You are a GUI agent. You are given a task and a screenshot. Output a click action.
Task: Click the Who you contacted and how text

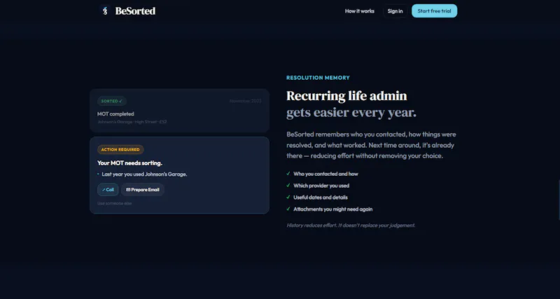pos(325,174)
